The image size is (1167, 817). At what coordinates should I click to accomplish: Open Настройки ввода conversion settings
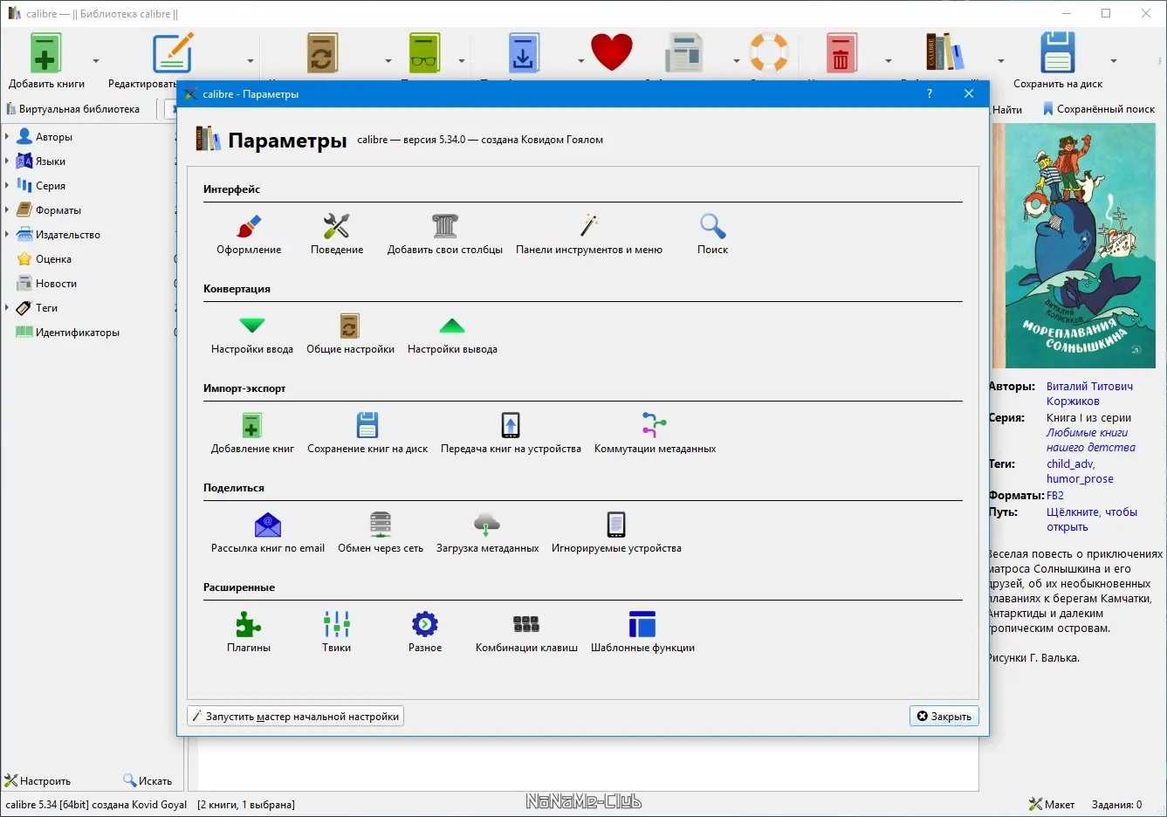(252, 333)
